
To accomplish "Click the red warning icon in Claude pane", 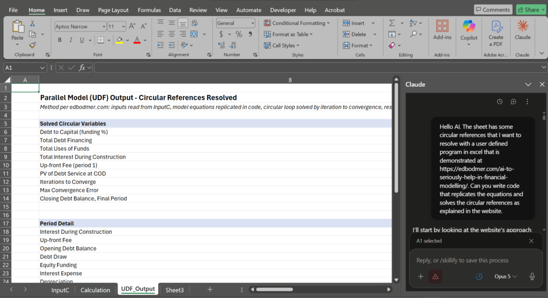I will 436,276.
